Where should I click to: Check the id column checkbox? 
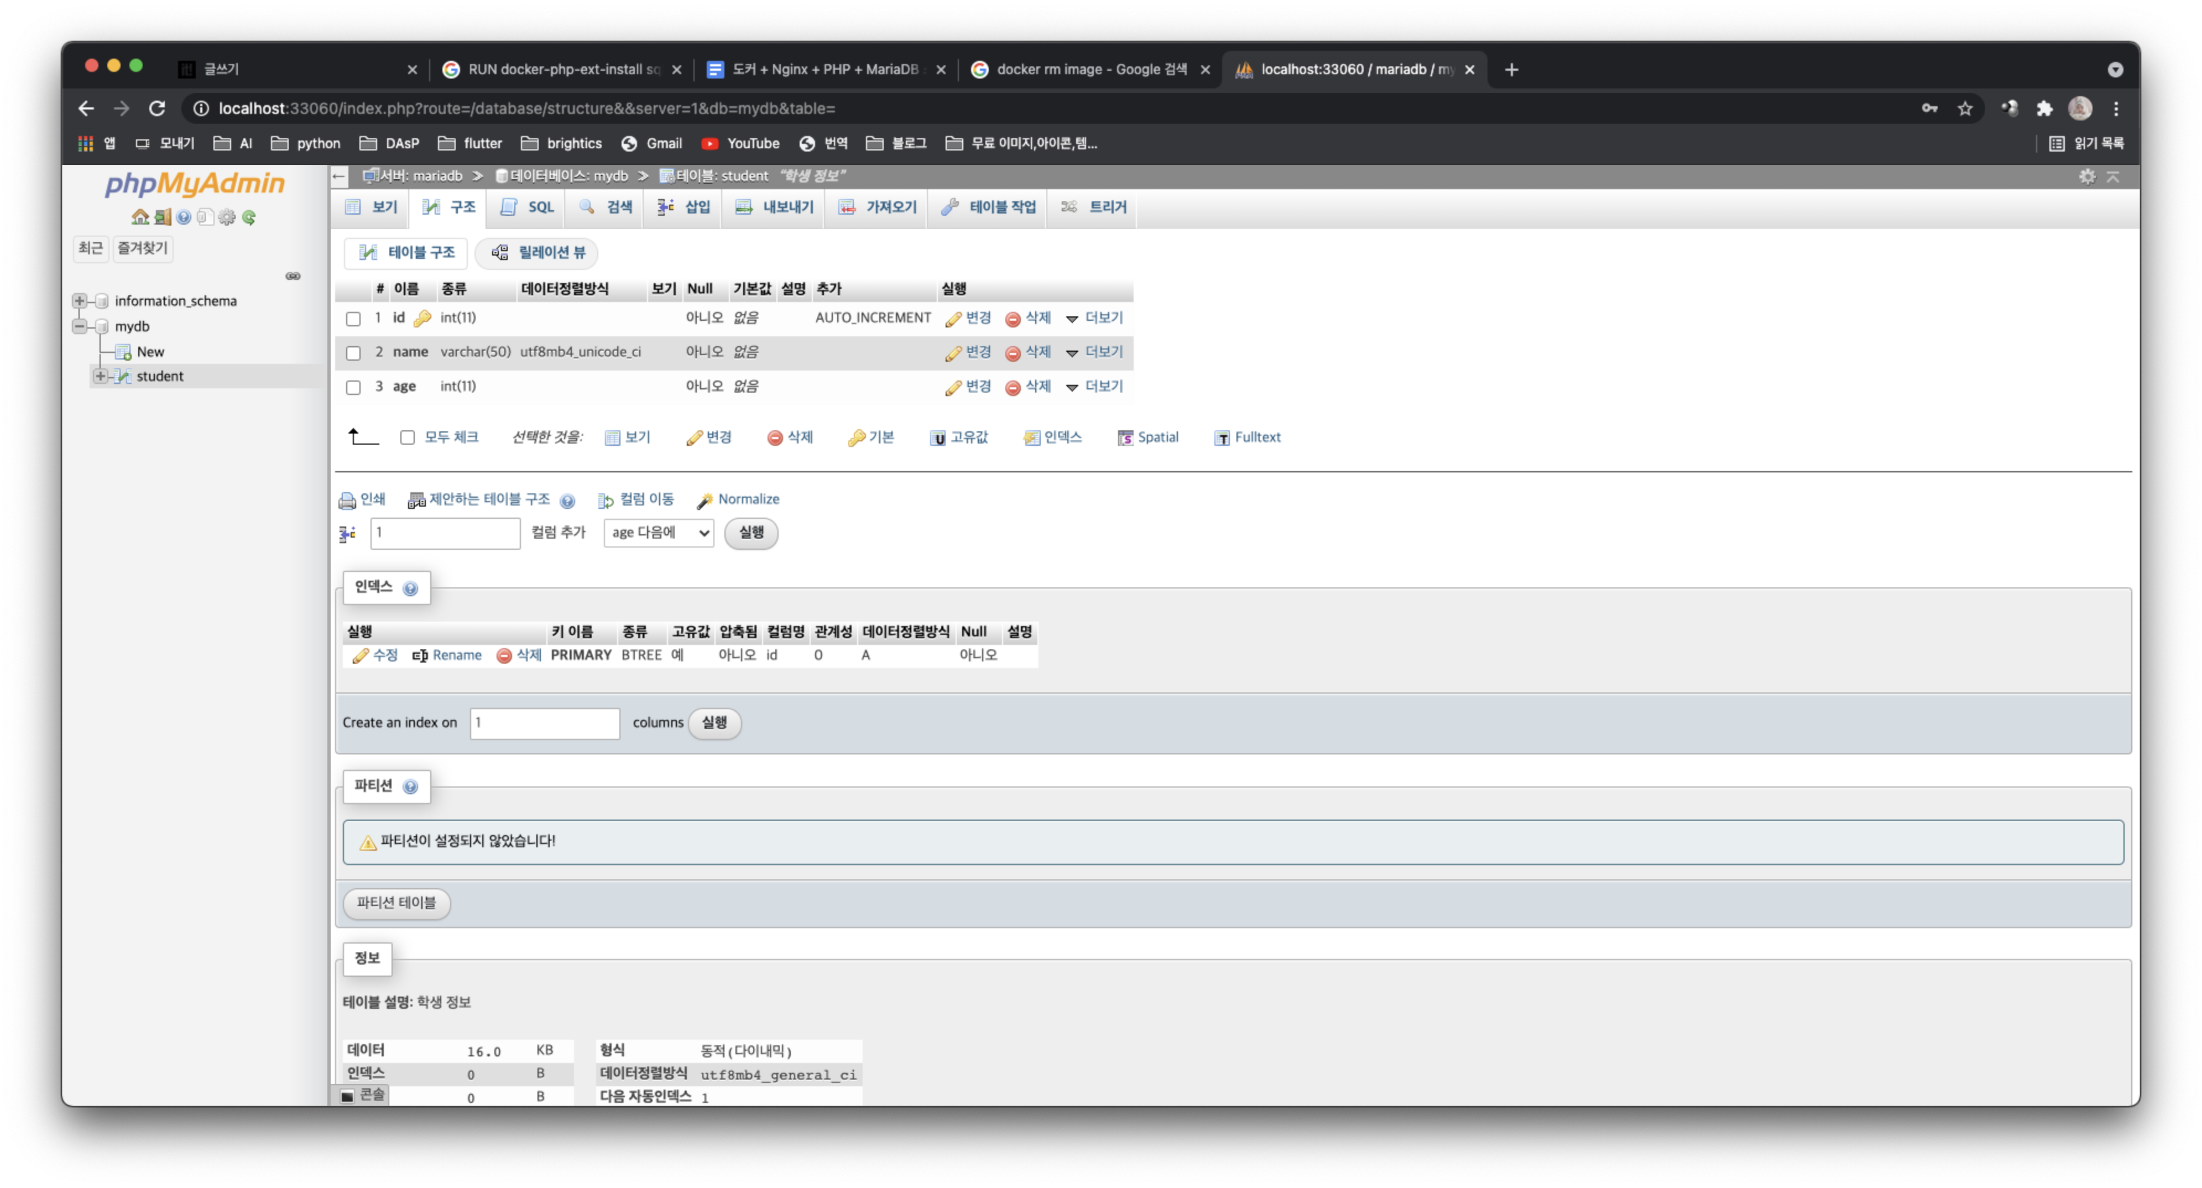point(353,319)
